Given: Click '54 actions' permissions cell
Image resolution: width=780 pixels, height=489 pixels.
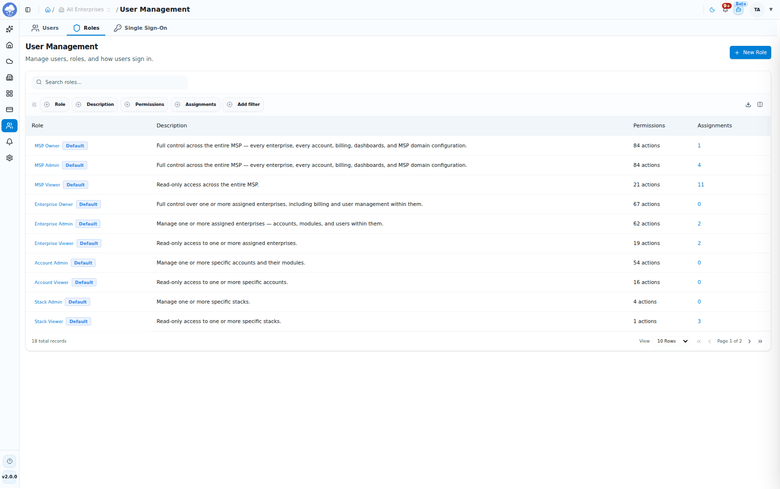Looking at the screenshot, I should point(646,263).
